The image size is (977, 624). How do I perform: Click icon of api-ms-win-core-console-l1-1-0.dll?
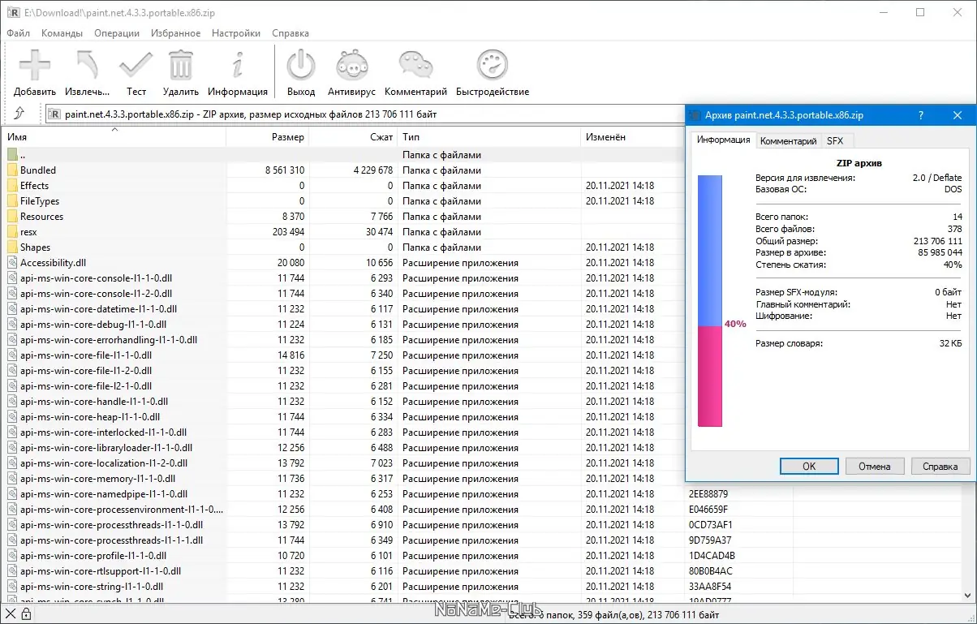click(12, 278)
